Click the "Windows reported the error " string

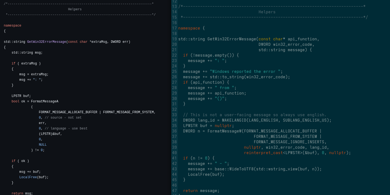[245, 71]
